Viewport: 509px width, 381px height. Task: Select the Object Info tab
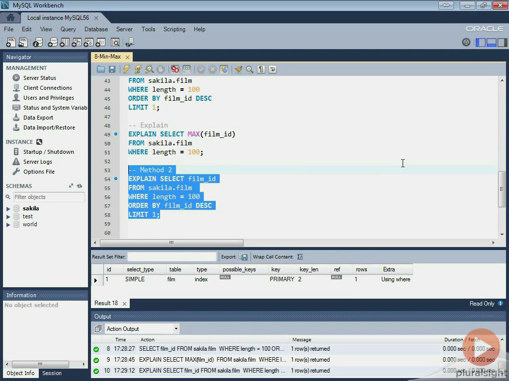20,373
